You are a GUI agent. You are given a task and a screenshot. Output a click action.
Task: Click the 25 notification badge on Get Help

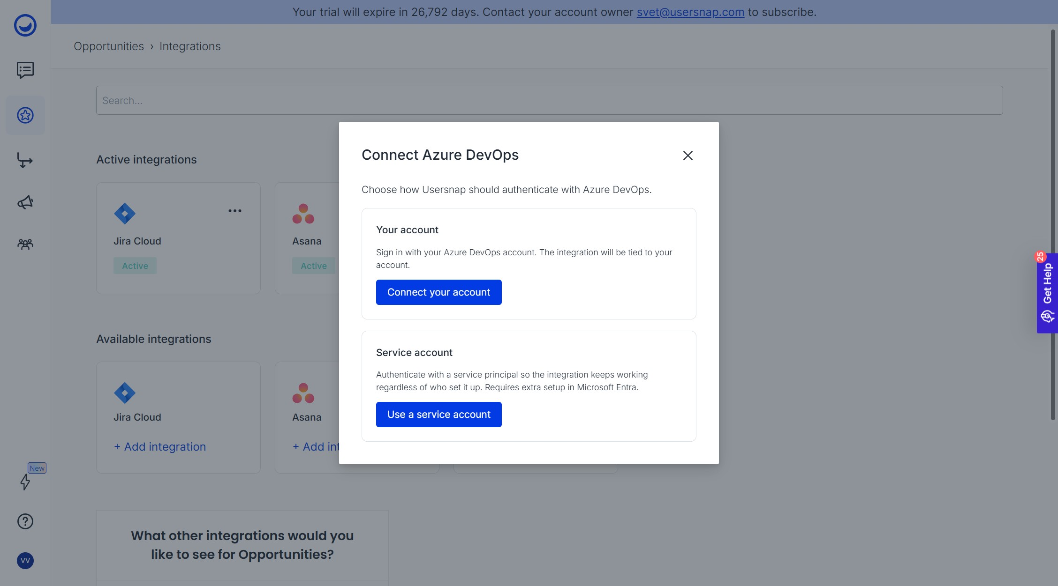1041,257
